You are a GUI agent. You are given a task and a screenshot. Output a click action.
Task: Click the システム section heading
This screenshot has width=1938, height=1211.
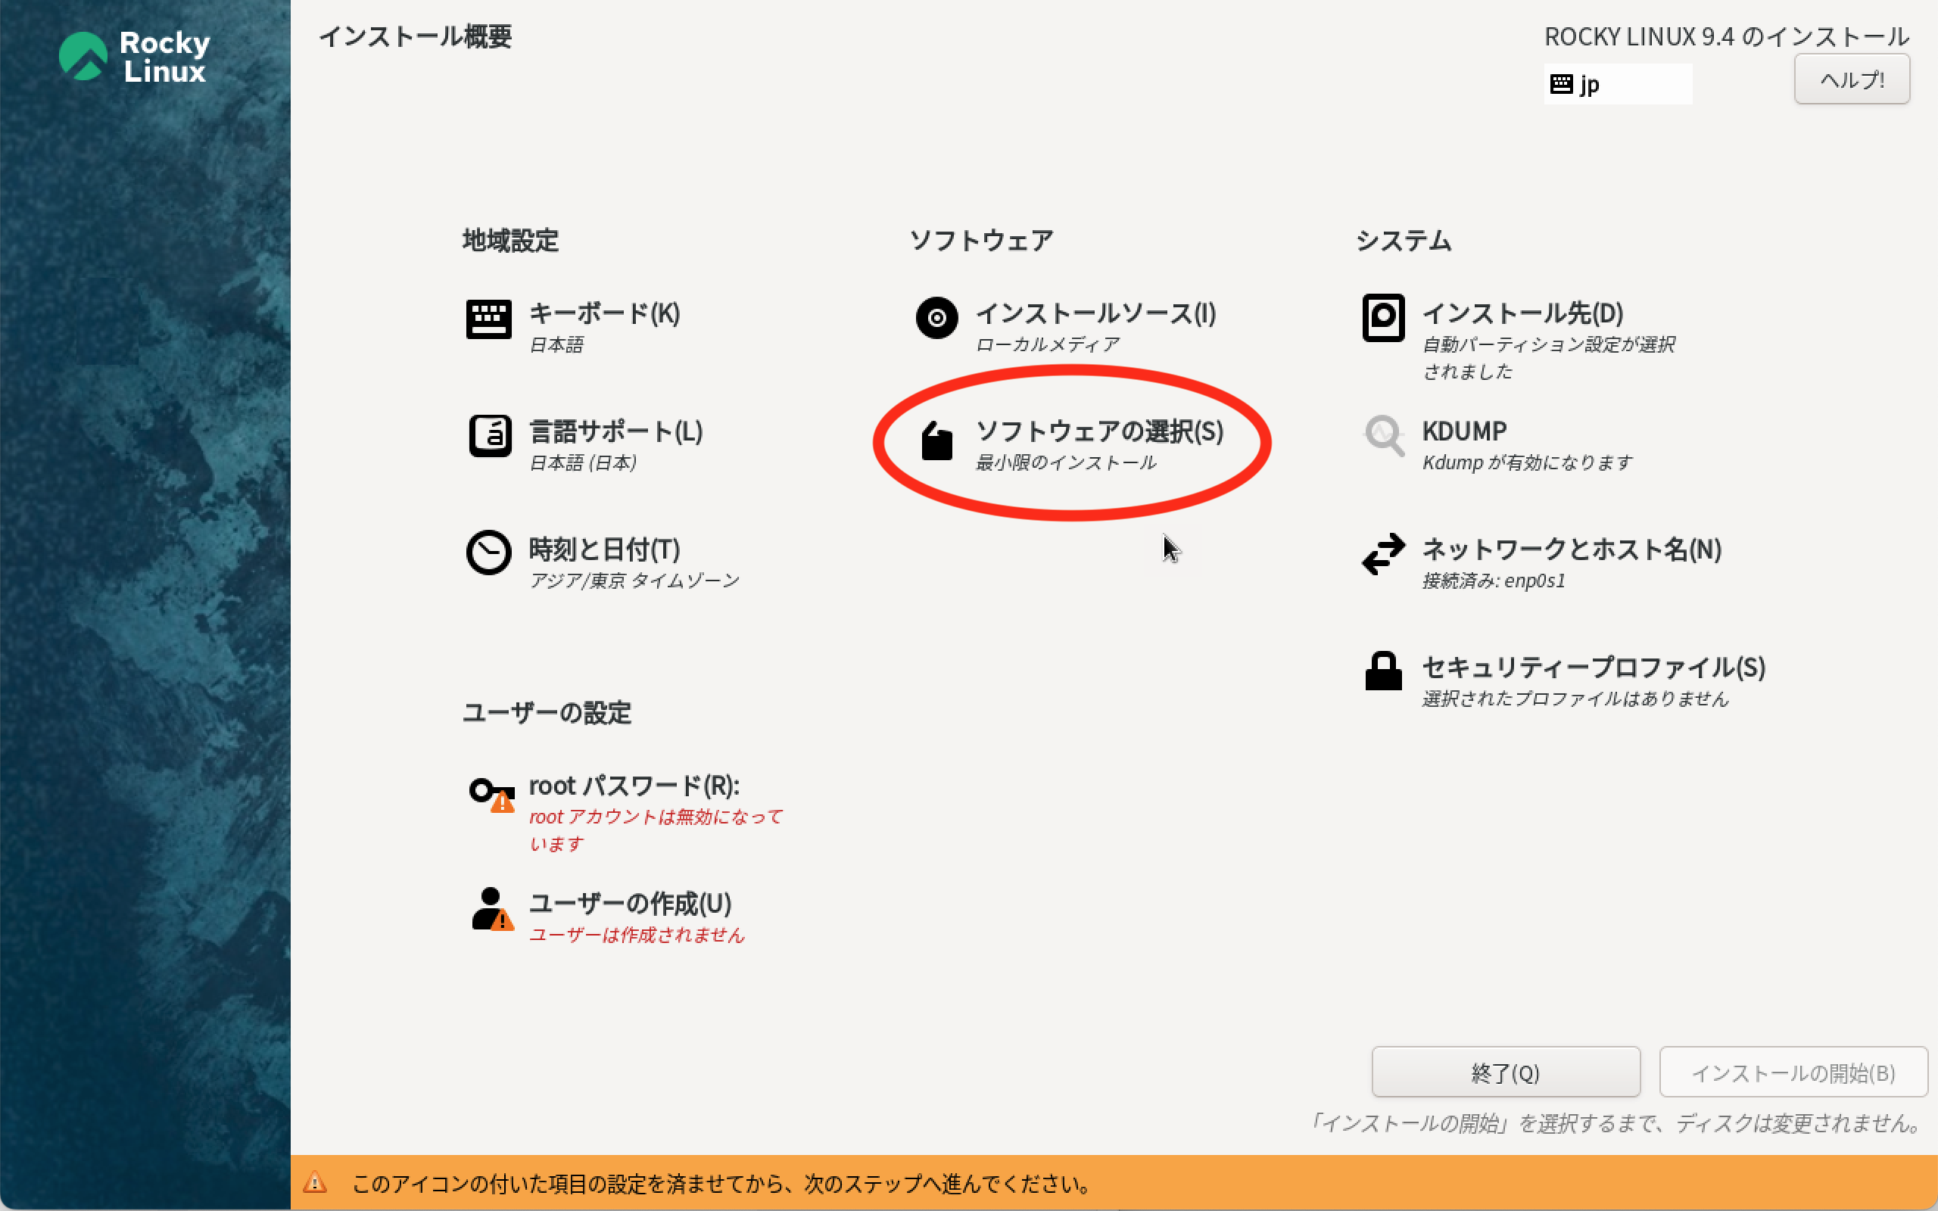(1404, 240)
